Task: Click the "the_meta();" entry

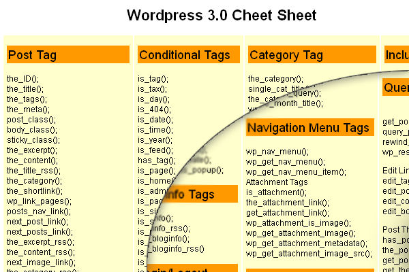Action: point(28,109)
